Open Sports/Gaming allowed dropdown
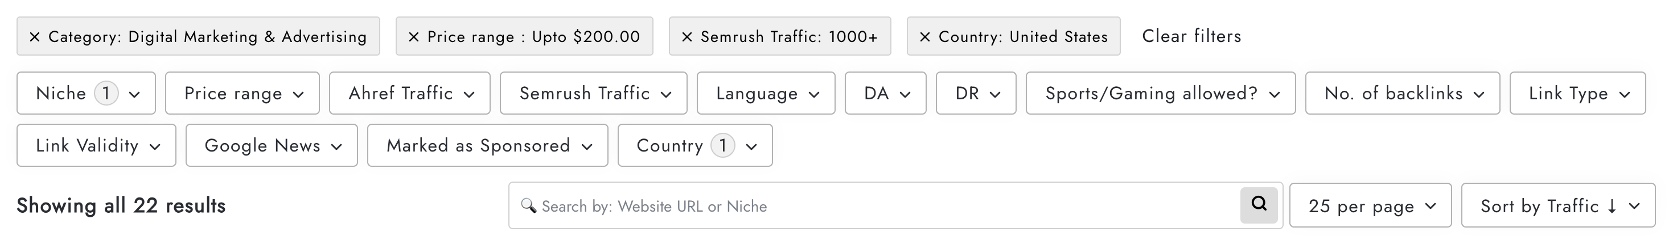The image size is (1677, 244). click(1160, 94)
